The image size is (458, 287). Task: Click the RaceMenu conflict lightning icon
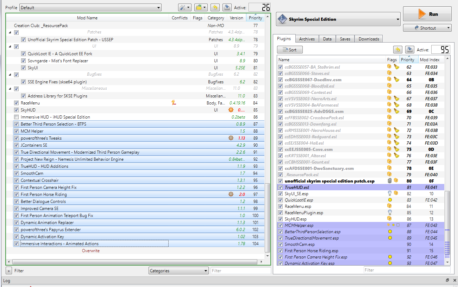coord(173,103)
